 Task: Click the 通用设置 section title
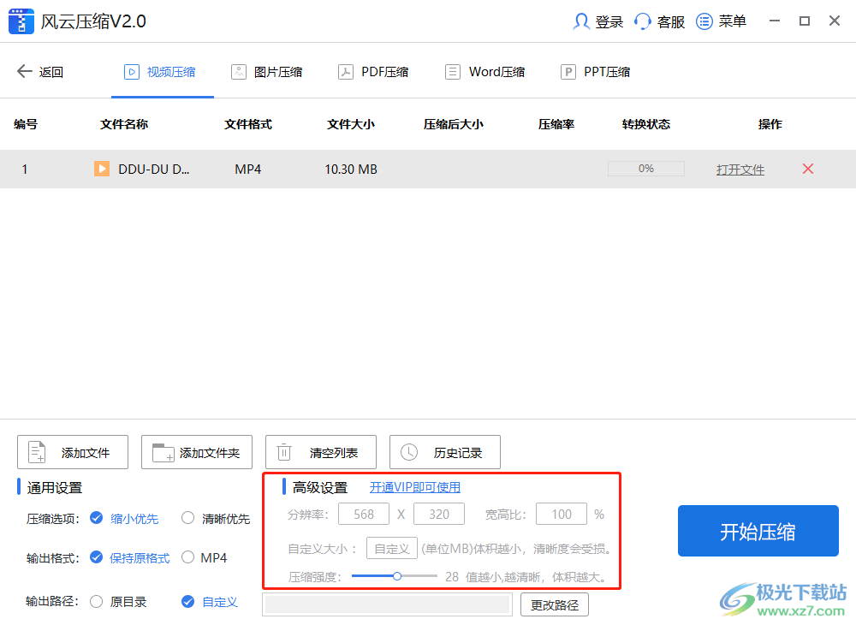coord(55,487)
